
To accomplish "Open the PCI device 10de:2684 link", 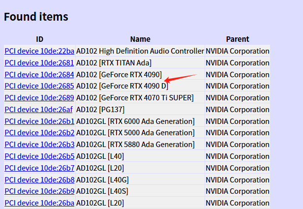I will 39,75.
